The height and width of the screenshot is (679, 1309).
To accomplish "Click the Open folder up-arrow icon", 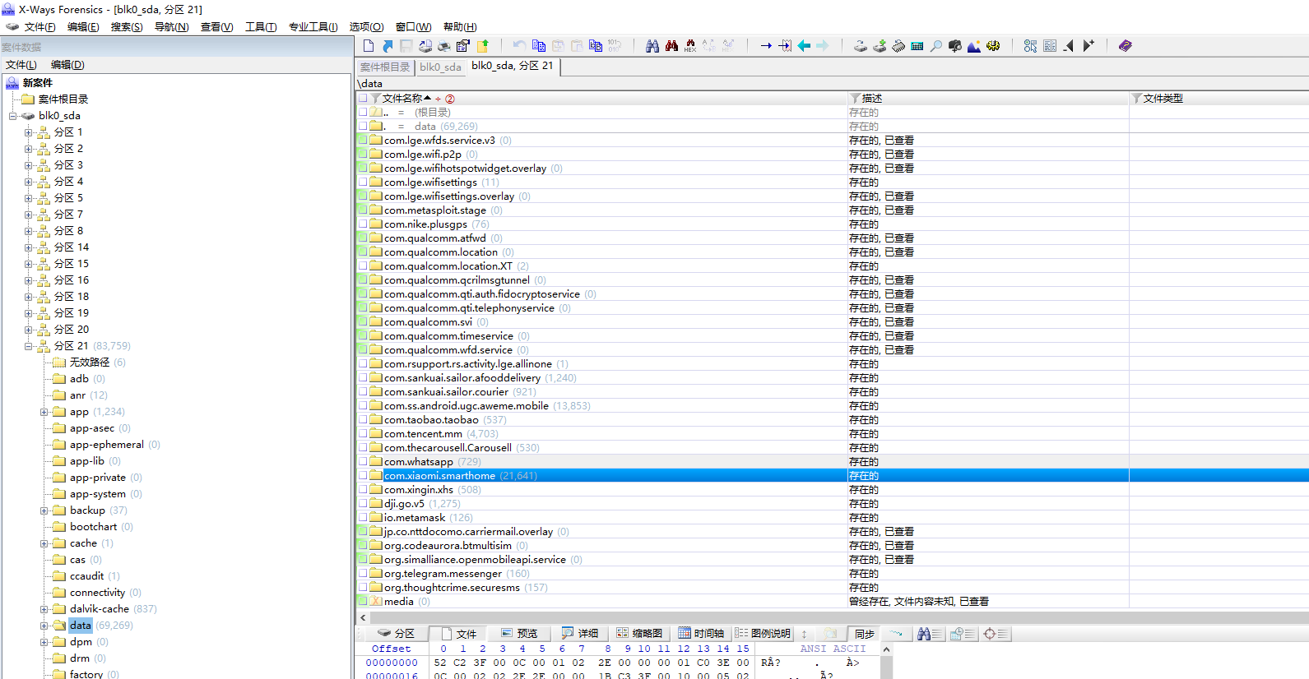I will pyautogui.click(x=483, y=46).
